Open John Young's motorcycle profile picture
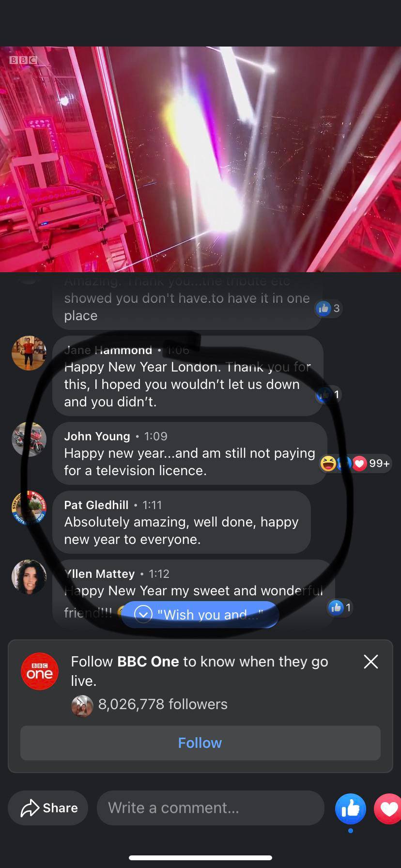Image resolution: width=401 pixels, height=868 pixels. pyautogui.click(x=29, y=440)
